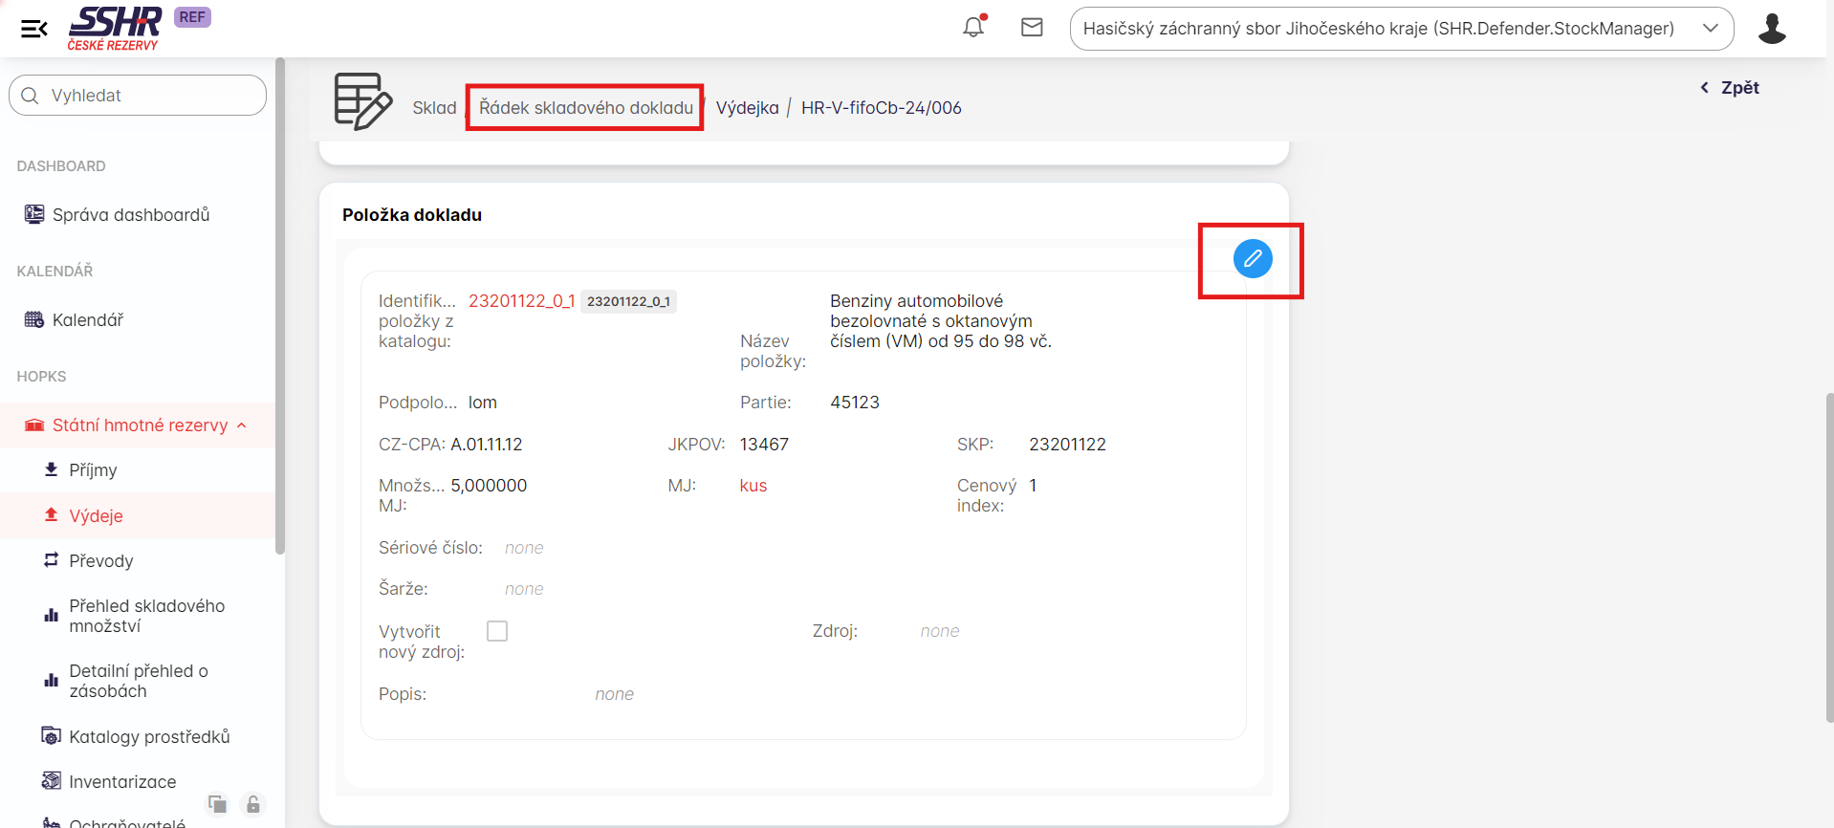Click the catalog identifier 23201122_0_1 link
This screenshot has height=828, width=1834.
tap(521, 301)
